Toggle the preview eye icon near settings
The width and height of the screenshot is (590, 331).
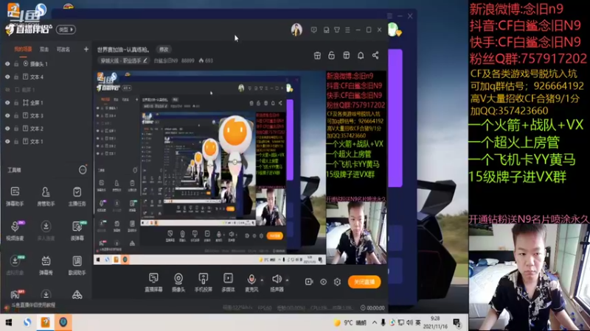323,282
